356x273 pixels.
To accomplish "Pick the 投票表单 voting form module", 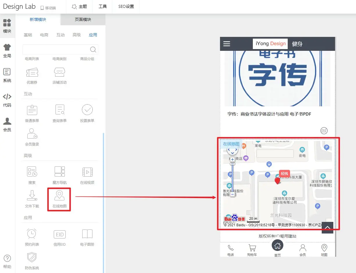I will click(87, 113).
